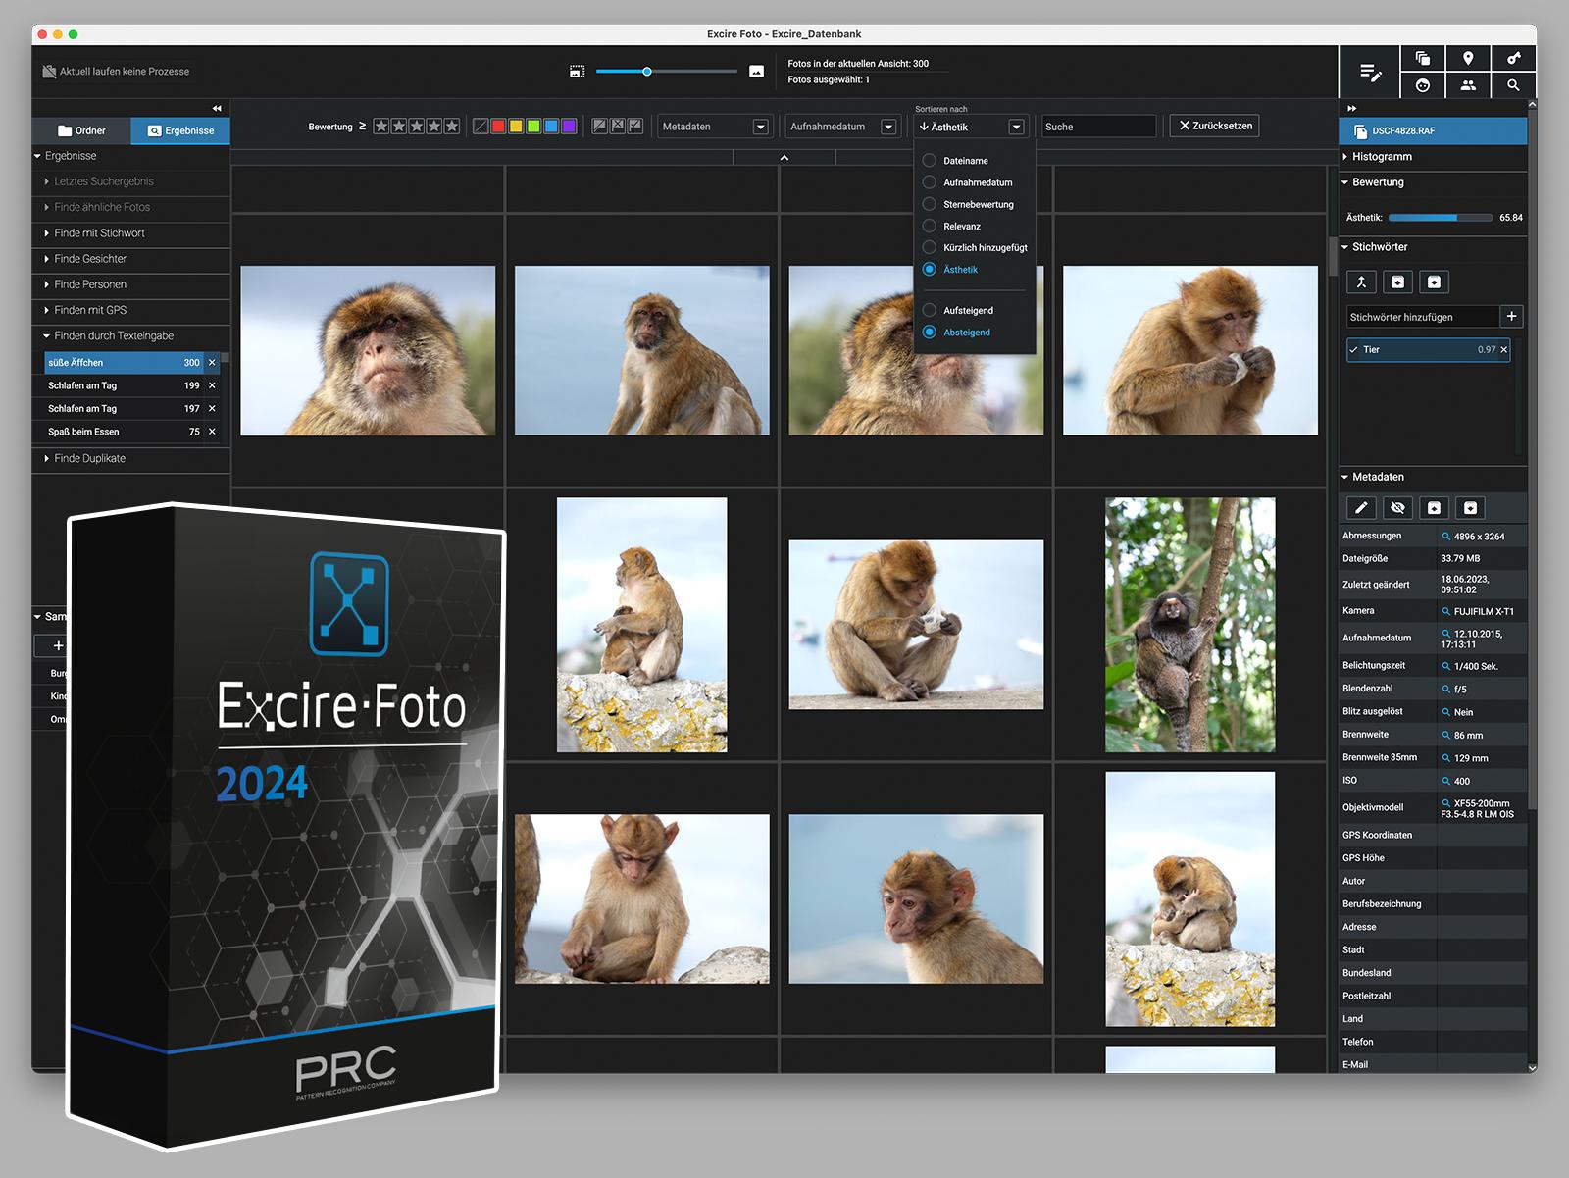Pick the red color label filter
The height and width of the screenshot is (1178, 1569).
click(498, 127)
